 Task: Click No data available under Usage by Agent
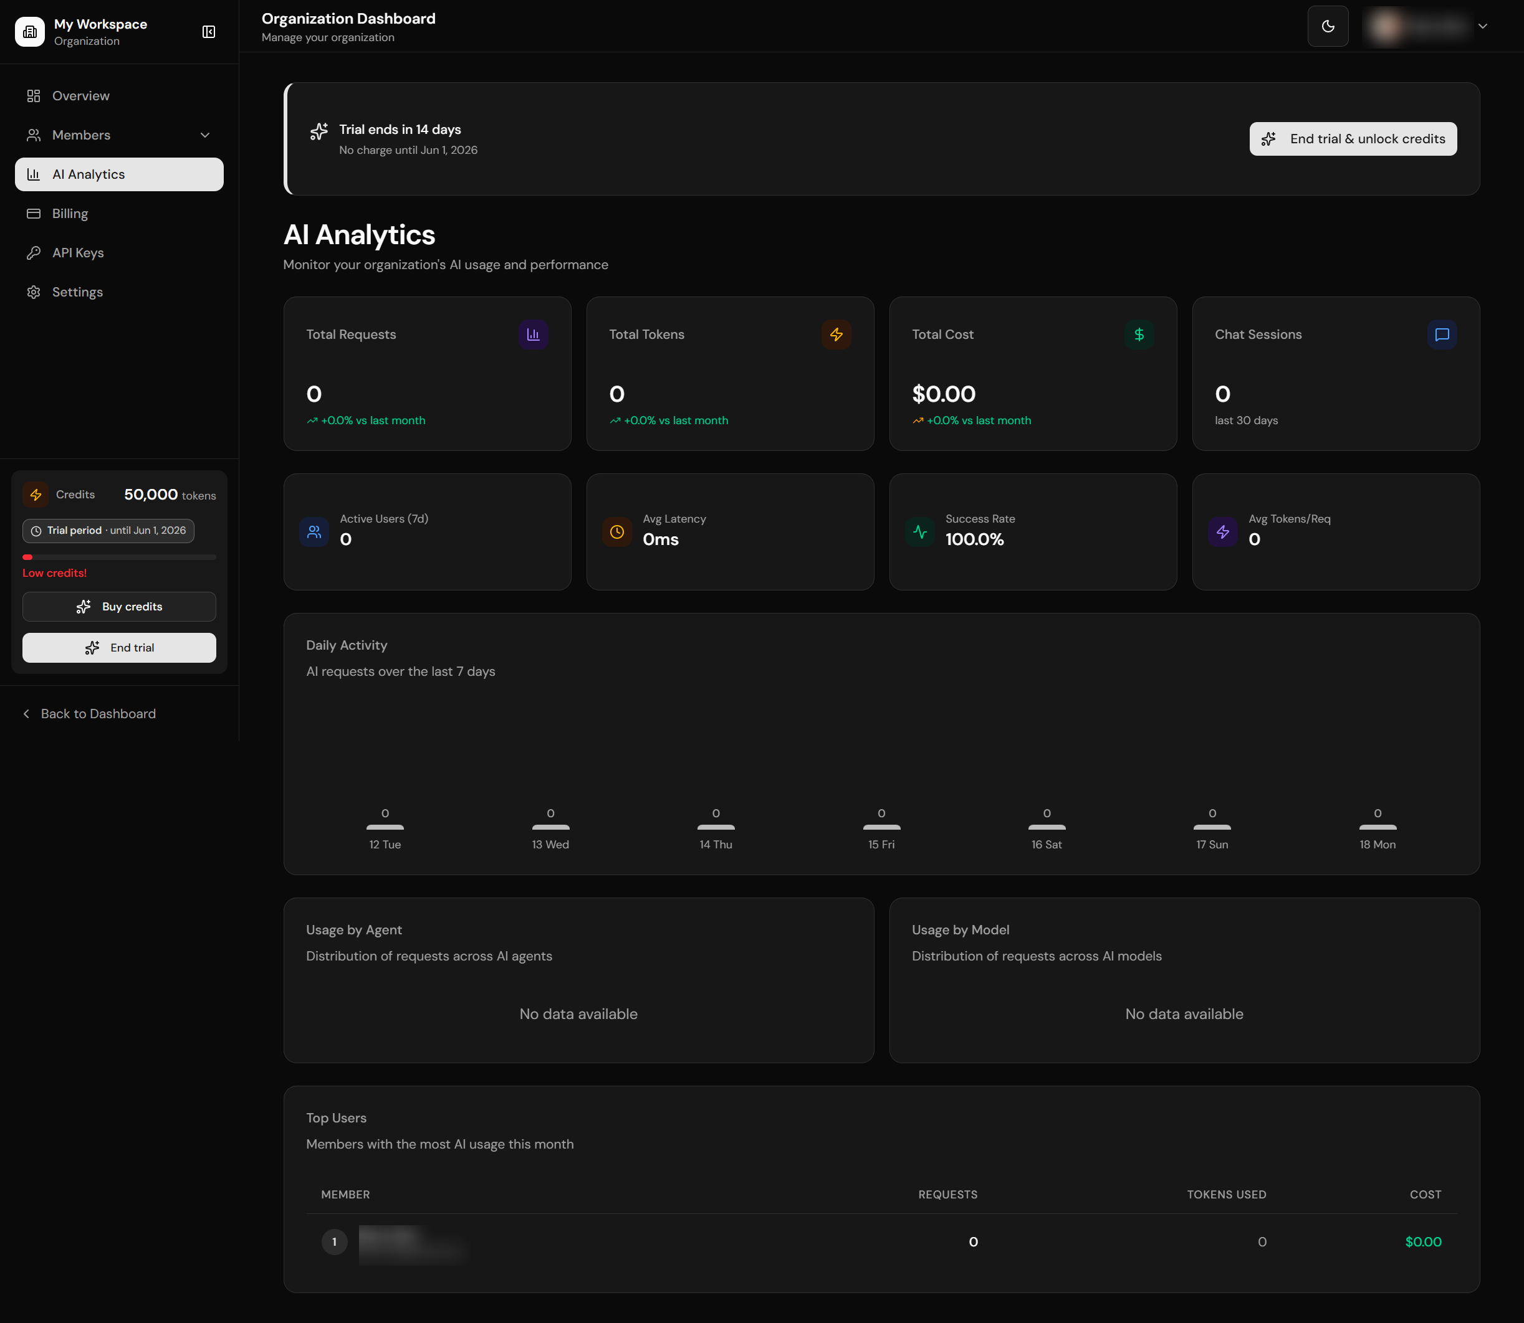[x=578, y=1013]
